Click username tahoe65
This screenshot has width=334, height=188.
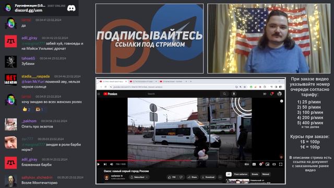(x=28, y=58)
